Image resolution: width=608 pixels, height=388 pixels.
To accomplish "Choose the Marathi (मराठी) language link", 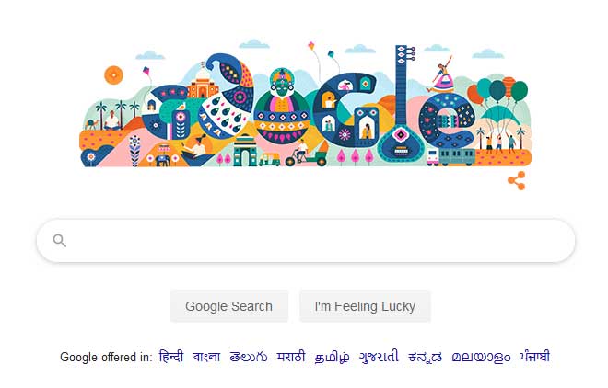I will pyautogui.click(x=291, y=357).
